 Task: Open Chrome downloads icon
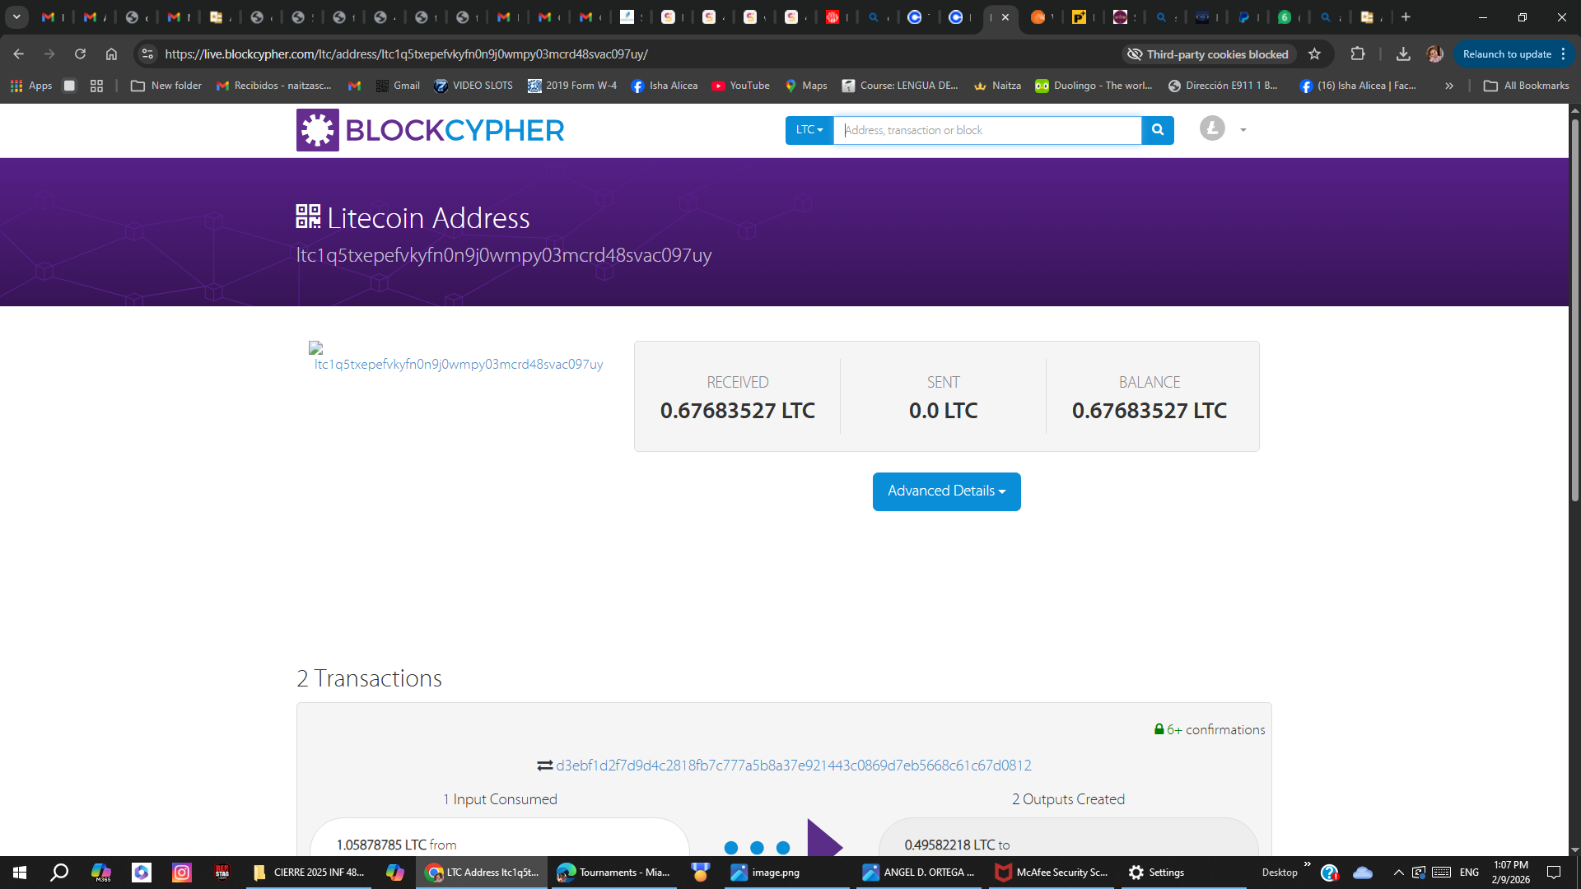[x=1403, y=54]
